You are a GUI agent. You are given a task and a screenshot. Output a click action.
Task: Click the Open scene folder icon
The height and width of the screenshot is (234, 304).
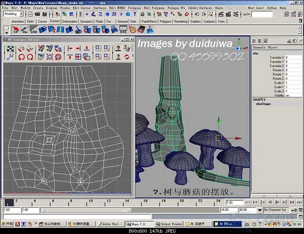pyautogui.click(x=37, y=14)
